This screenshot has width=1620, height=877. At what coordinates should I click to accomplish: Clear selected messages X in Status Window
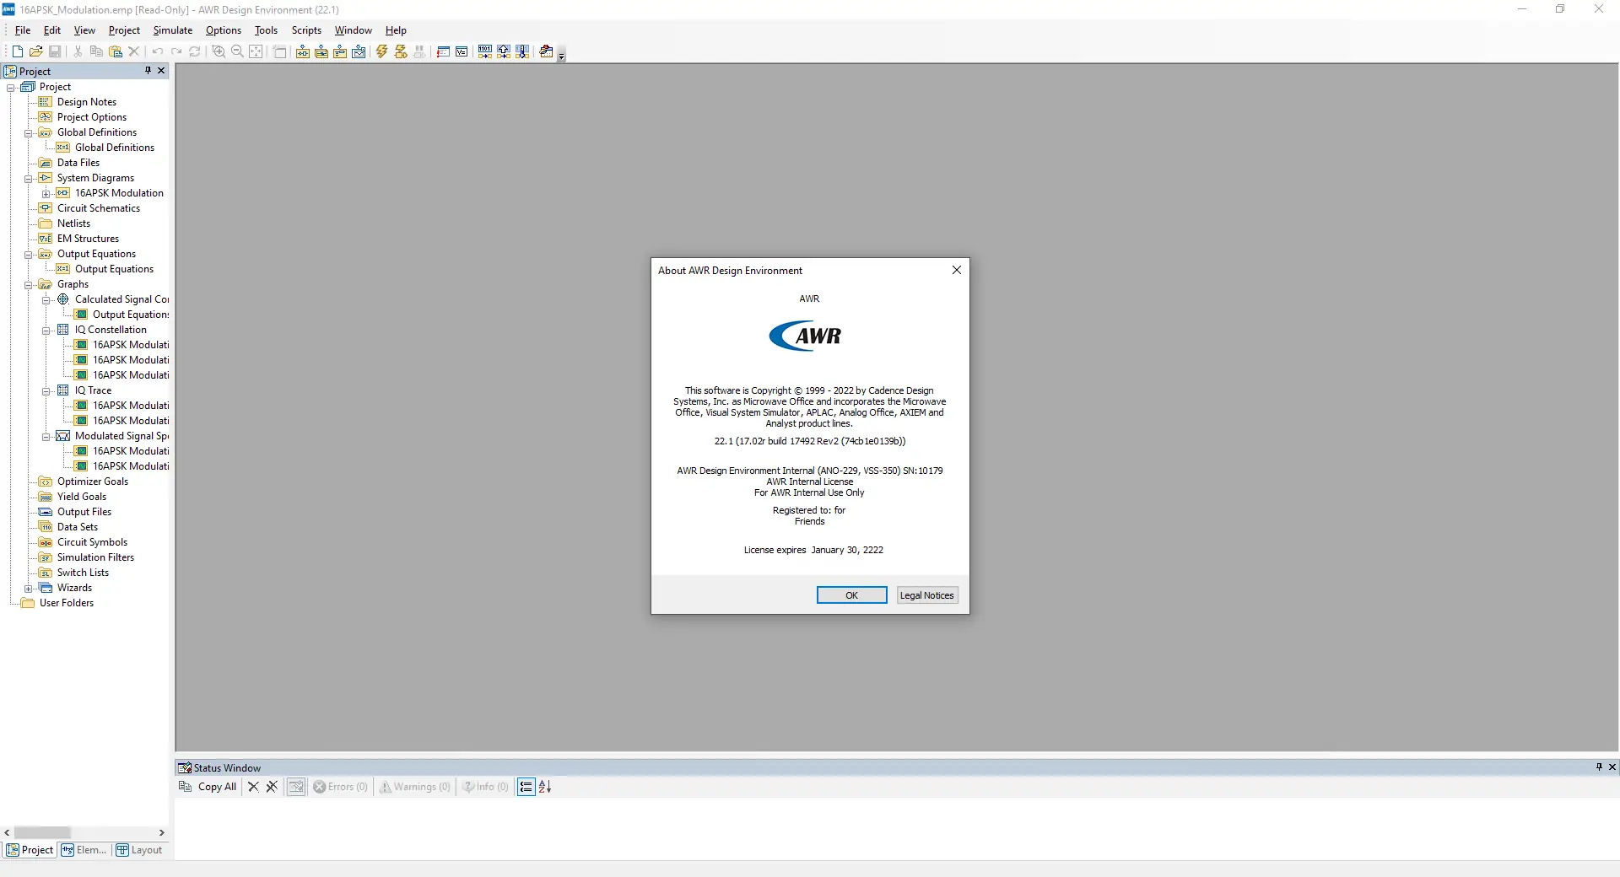click(253, 787)
